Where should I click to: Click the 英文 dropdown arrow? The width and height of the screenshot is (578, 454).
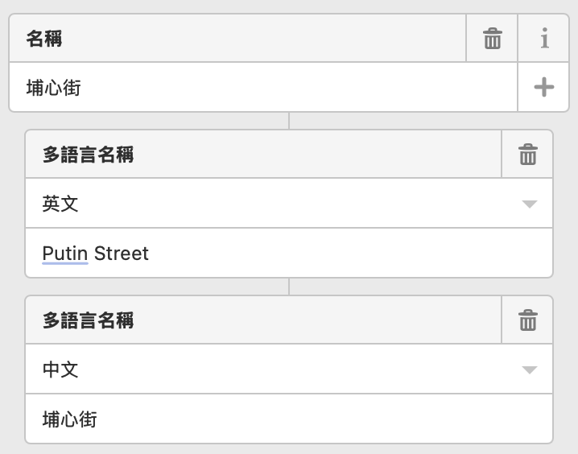click(530, 204)
